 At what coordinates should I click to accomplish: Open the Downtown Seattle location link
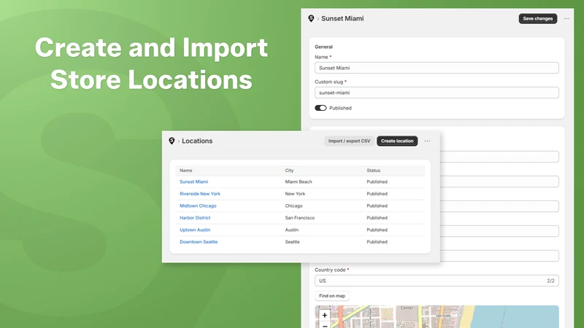(199, 242)
